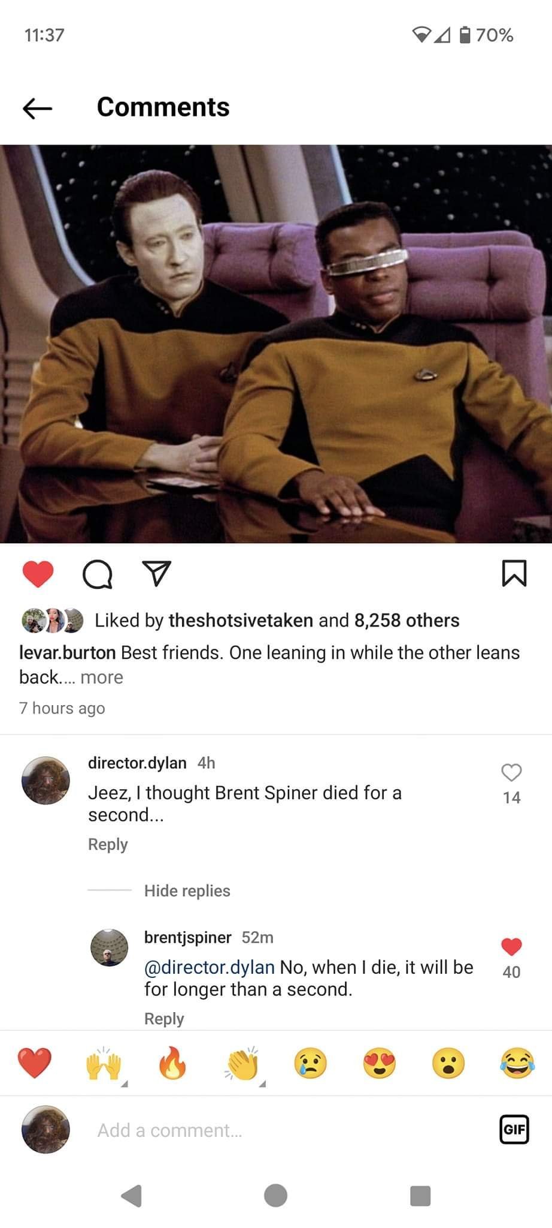
Task: Expand caption with "more" link
Action: click(x=101, y=677)
